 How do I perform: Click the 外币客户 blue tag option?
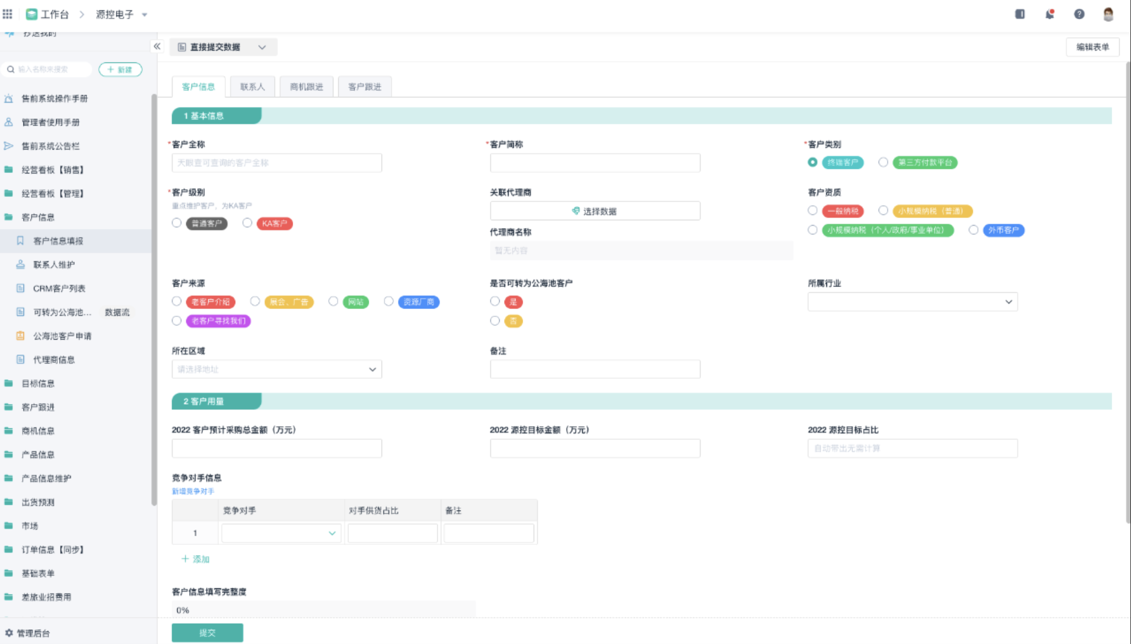pos(1003,230)
